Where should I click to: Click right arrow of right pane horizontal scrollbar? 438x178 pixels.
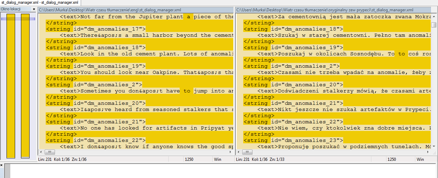(x=428, y=152)
